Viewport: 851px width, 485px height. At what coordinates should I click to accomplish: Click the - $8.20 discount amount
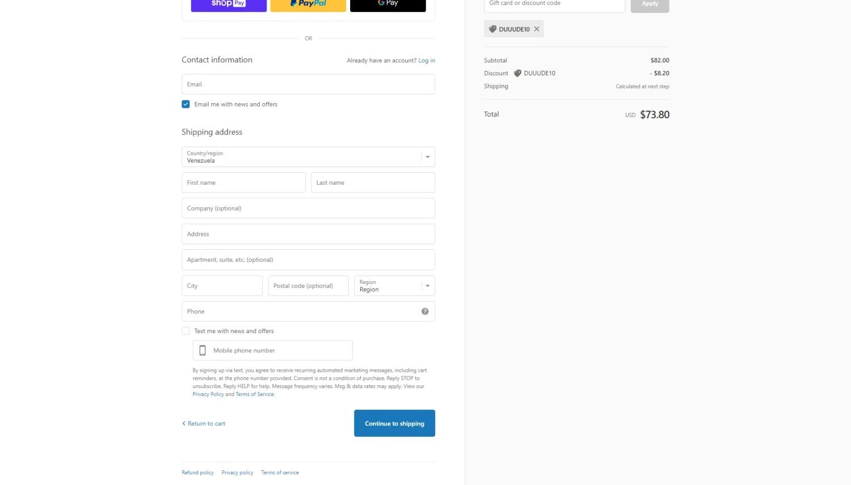click(660, 73)
